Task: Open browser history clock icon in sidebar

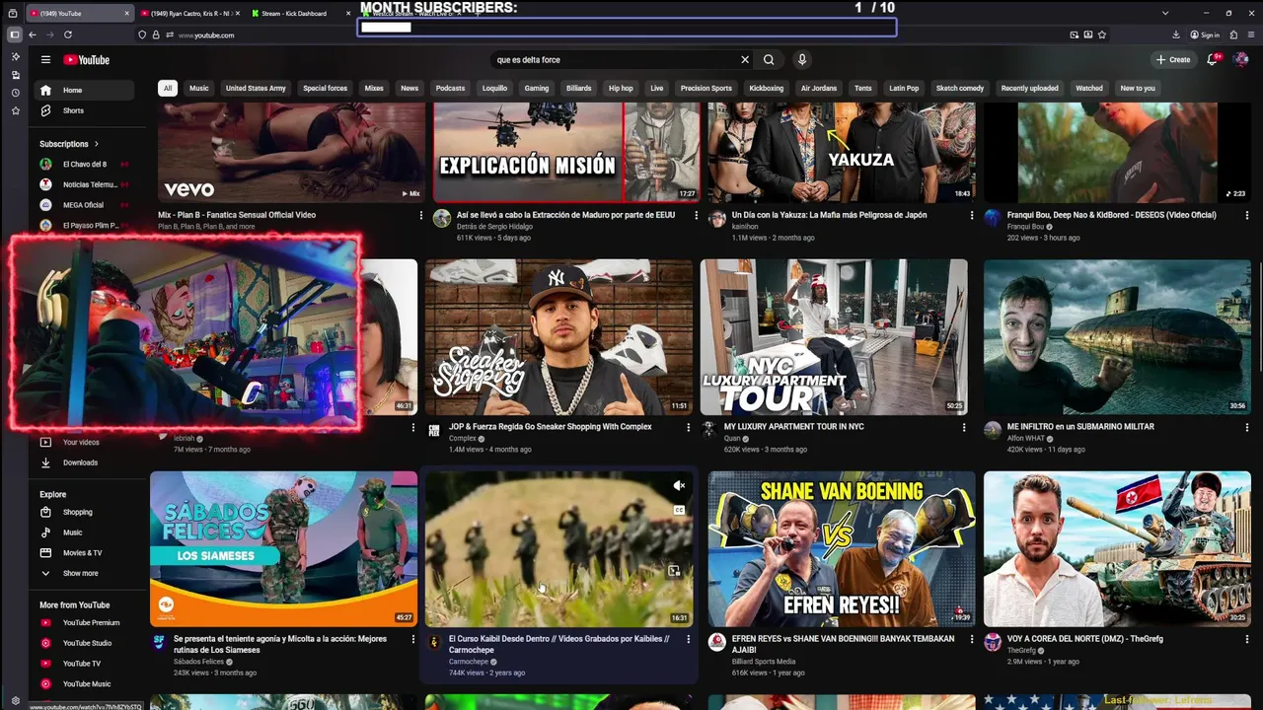Action: pyautogui.click(x=15, y=93)
